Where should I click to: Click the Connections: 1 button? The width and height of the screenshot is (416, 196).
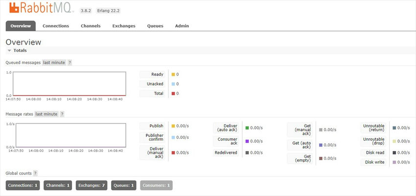point(23,185)
